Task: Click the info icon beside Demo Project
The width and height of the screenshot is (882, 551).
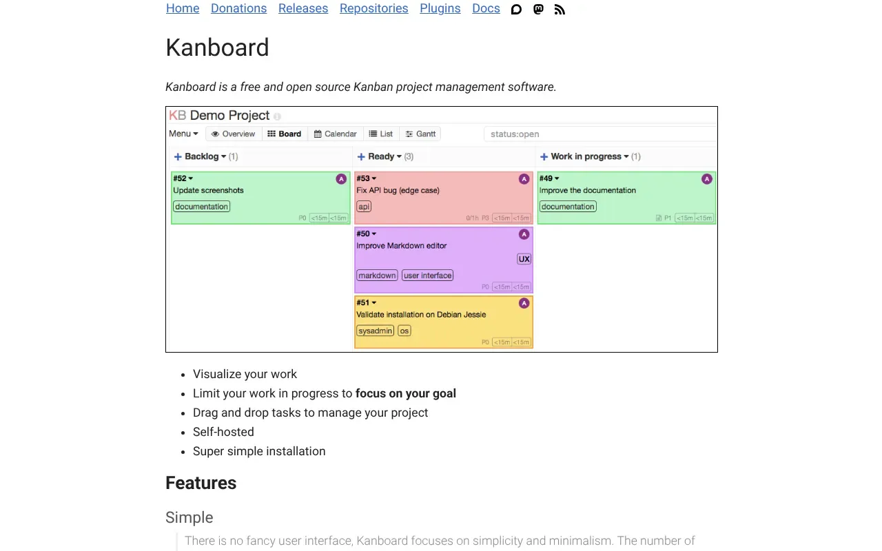Action: point(277,116)
